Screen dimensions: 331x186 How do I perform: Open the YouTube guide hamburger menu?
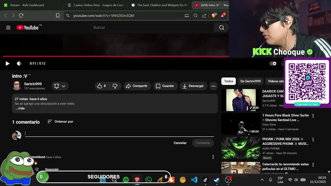tap(8, 28)
